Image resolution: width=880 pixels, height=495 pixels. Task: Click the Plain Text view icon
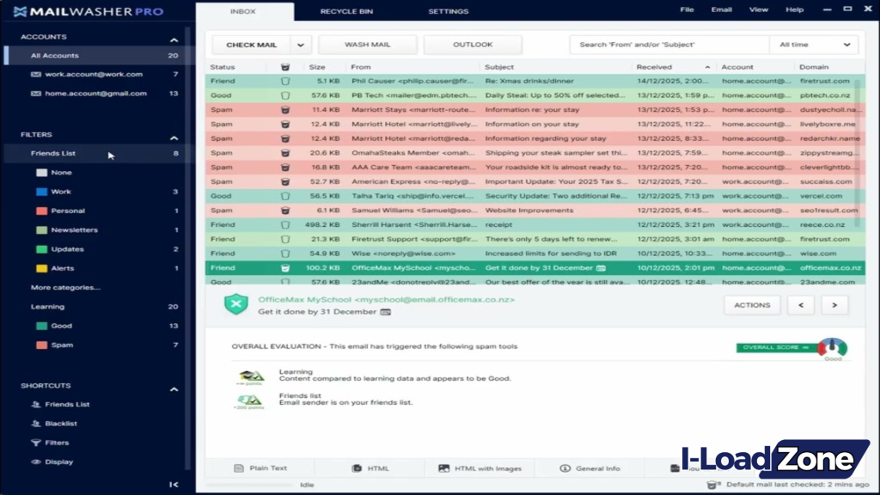[x=238, y=467]
